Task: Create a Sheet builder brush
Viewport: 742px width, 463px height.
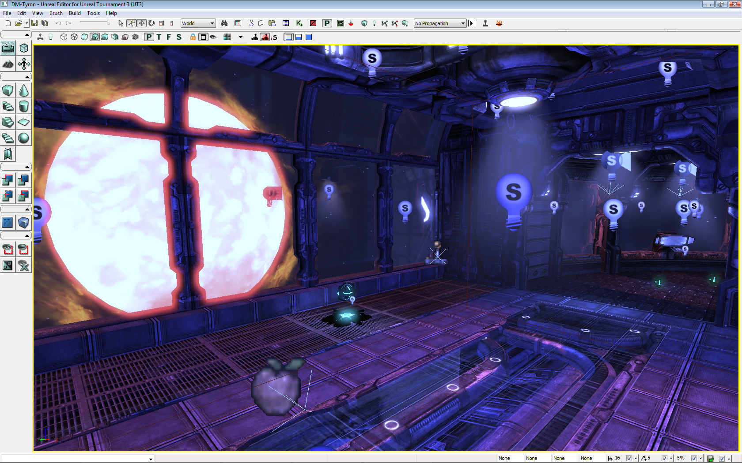Action: pyautogui.click(x=24, y=122)
